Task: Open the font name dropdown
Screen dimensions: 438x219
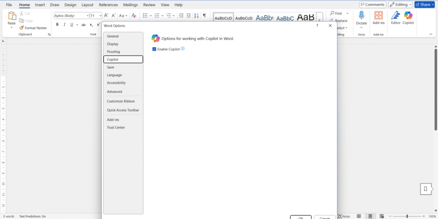Action: (88, 16)
